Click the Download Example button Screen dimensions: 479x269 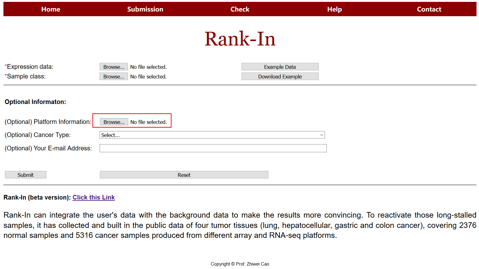coord(280,77)
